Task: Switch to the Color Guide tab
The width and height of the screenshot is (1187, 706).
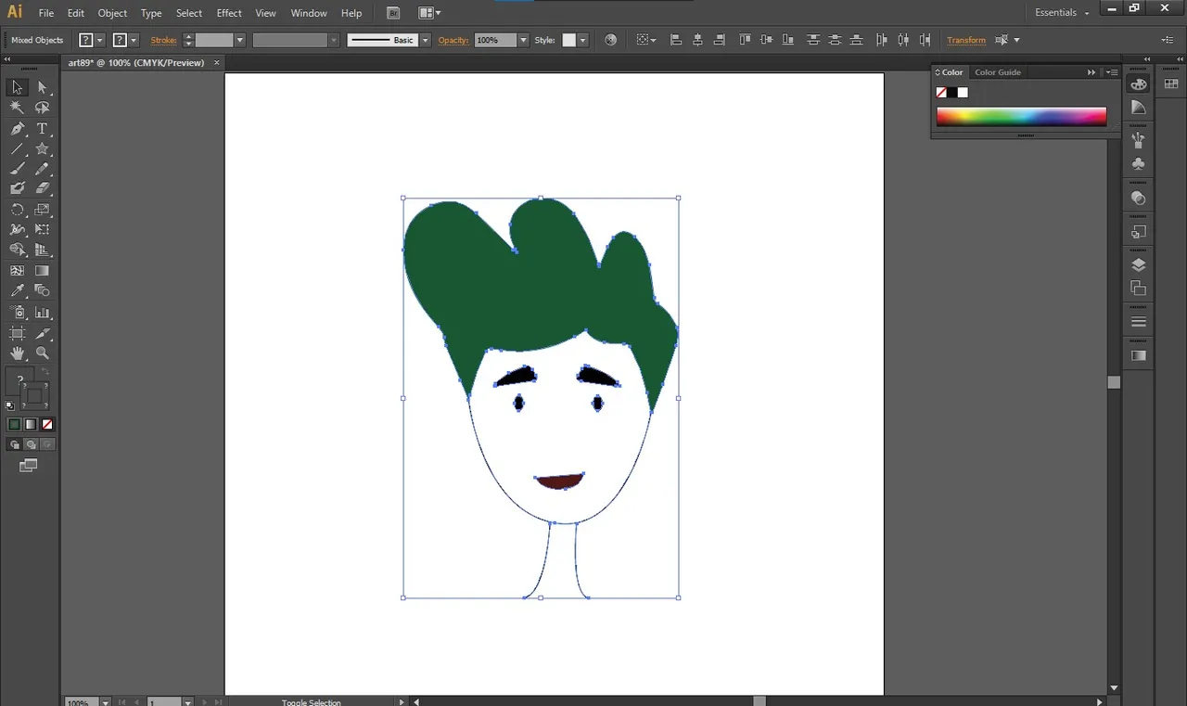Action: point(998,72)
